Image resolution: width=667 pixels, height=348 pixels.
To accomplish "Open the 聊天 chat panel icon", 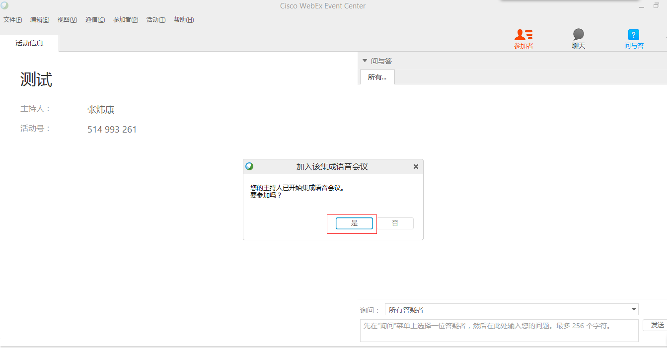I will (579, 39).
